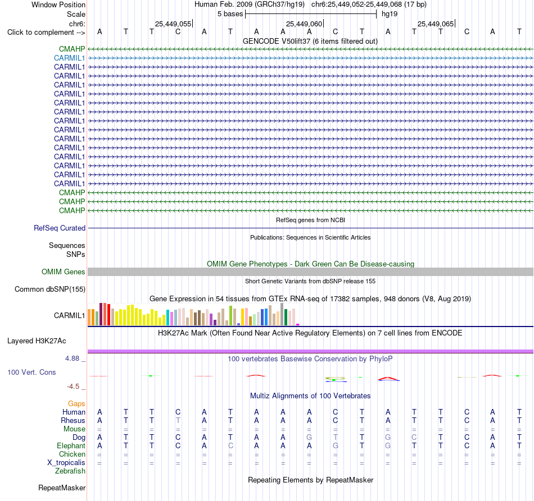Click 'RefSeq genes from NCBI' title
This screenshot has height=501, width=534.
coord(310,220)
